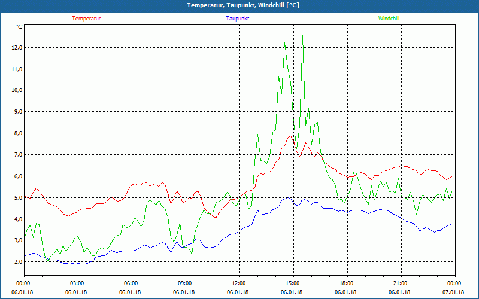479x299 pixels.
Task: Click the '5,0' y-axis value
Action: coord(18,197)
